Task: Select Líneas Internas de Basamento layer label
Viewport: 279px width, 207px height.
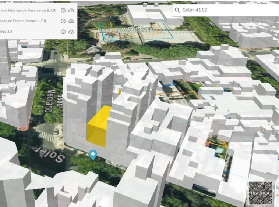Action: [28, 11]
